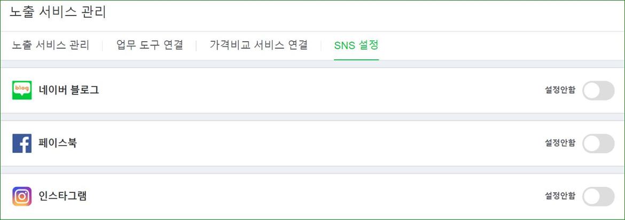Open the 노출 서비스 관리 tab

[51, 45]
